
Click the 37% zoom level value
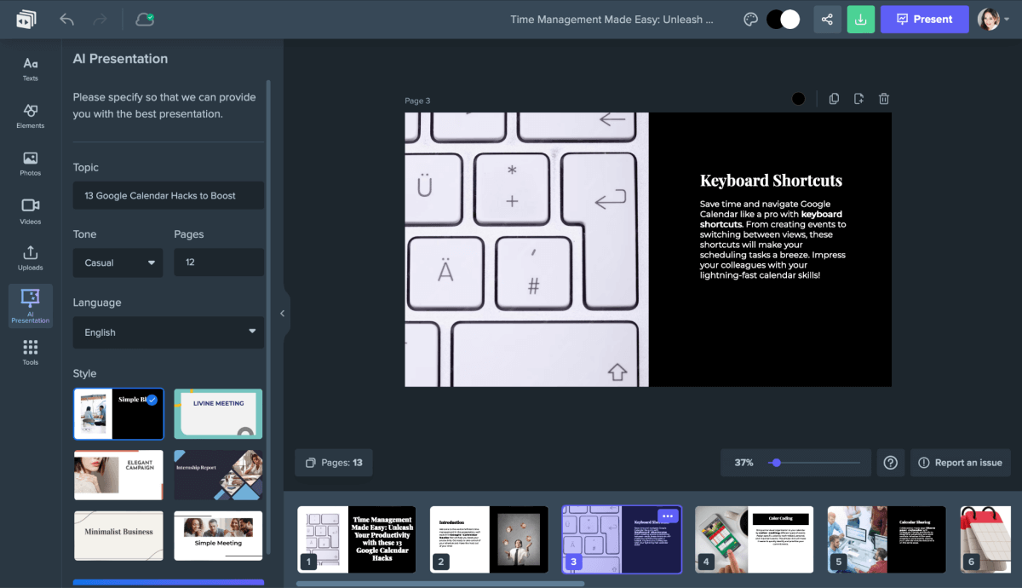[x=744, y=463]
